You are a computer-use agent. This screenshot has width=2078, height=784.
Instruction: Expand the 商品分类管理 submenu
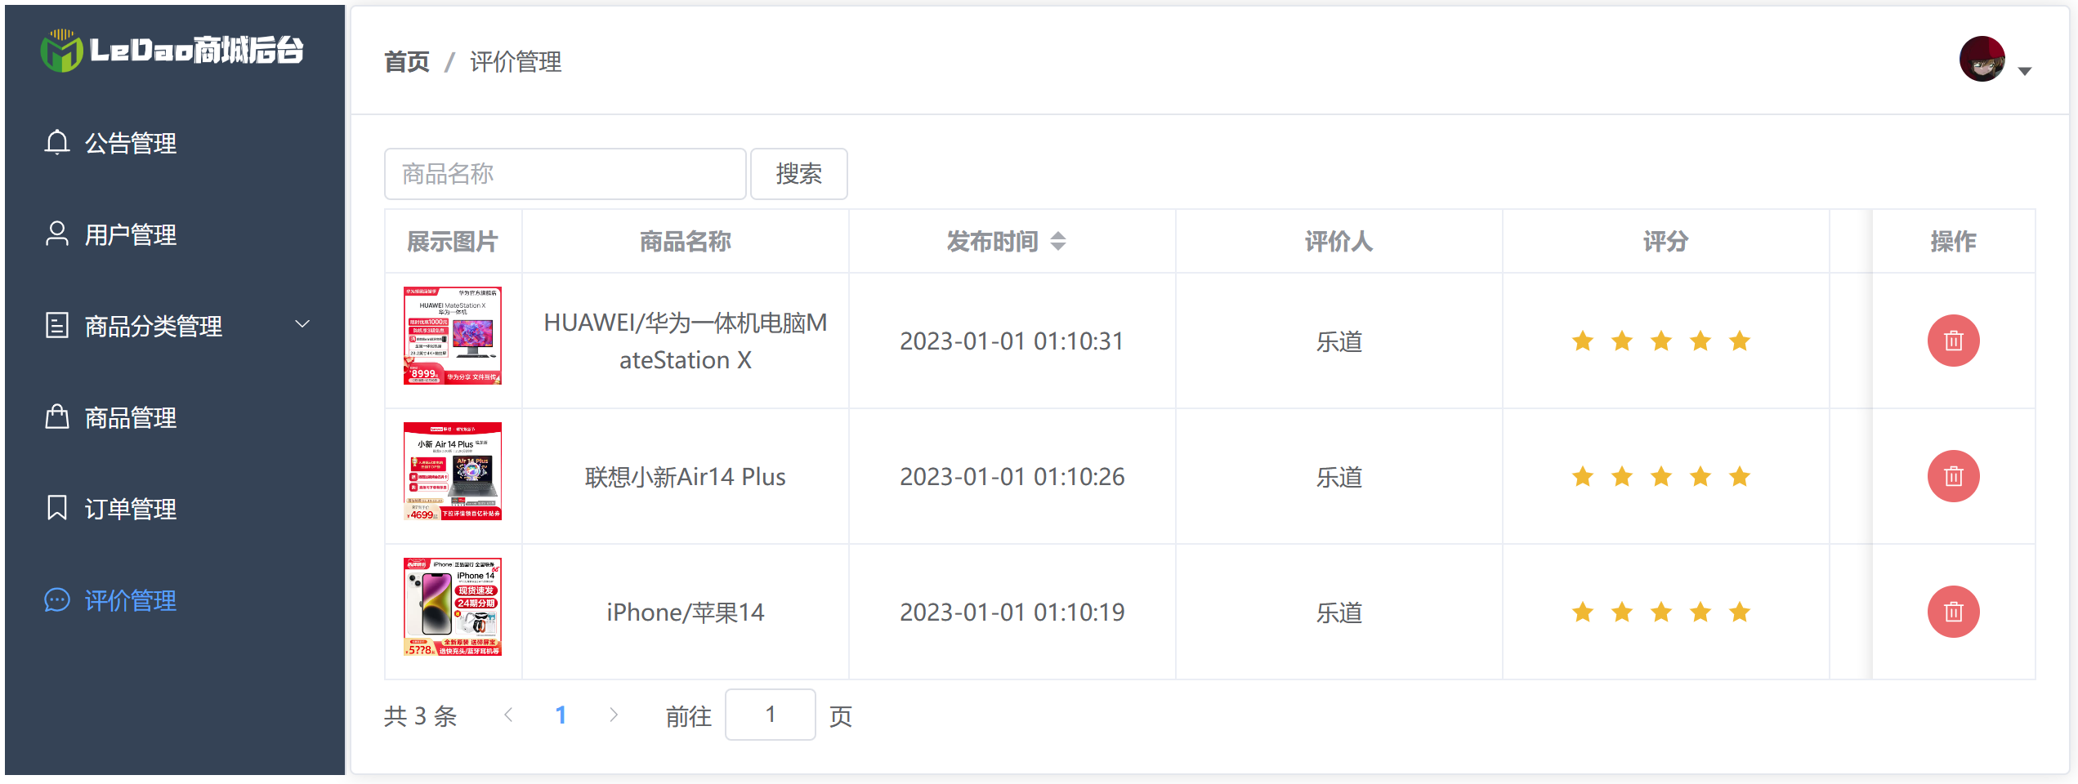click(302, 324)
